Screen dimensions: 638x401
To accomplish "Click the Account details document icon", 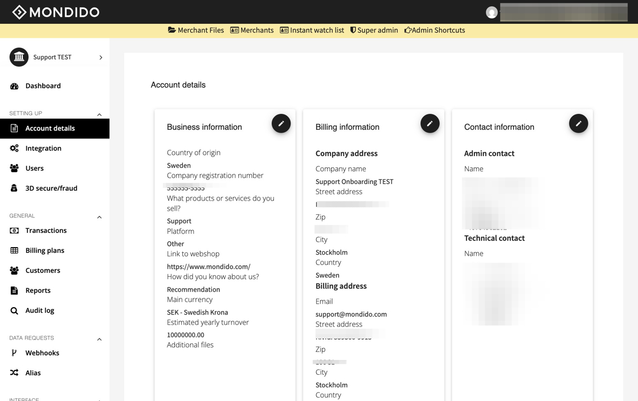I will coord(14,128).
